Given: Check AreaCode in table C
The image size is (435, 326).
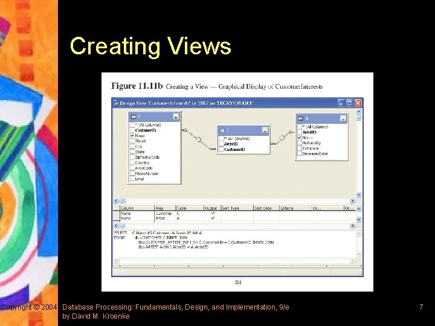Looking at the screenshot, I should (x=132, y=168).
